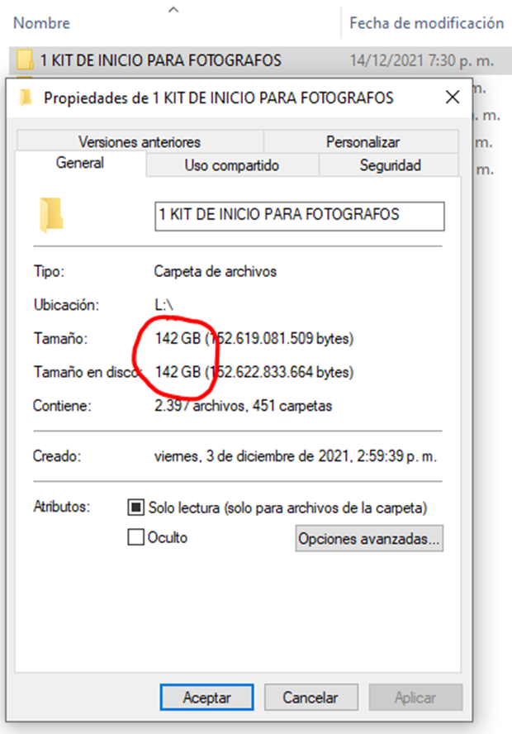
Task: Click the Aplicar button
Action: pos(415,697)
